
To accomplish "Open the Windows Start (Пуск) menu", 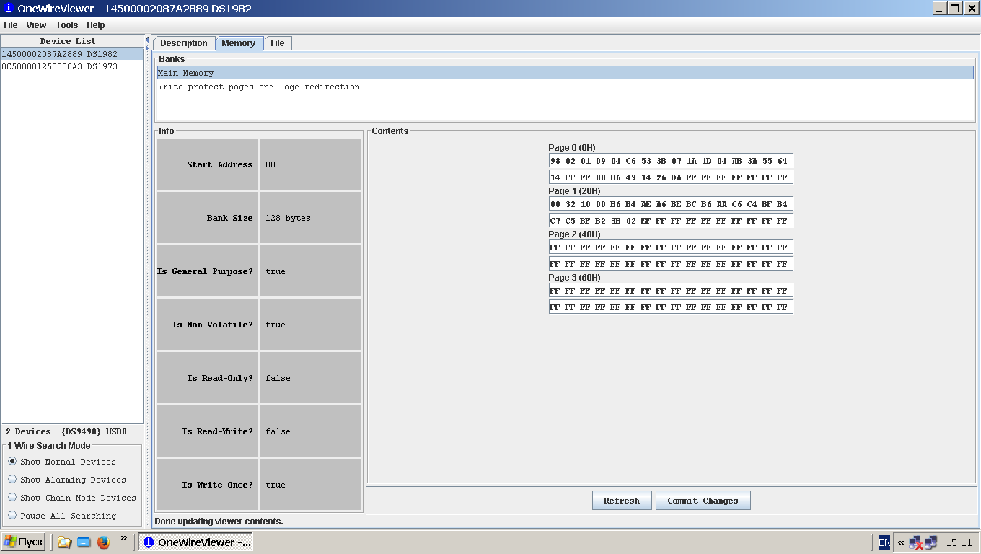I will [24, 542].
